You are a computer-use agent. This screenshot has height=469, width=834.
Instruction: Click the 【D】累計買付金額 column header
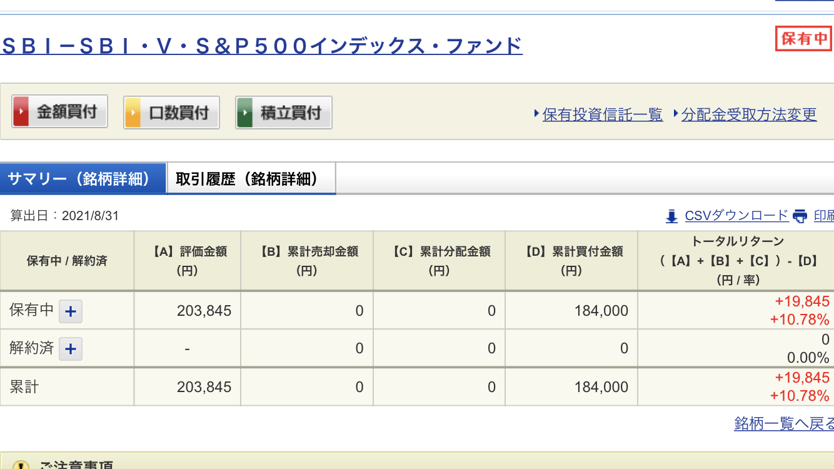[571, 261]
